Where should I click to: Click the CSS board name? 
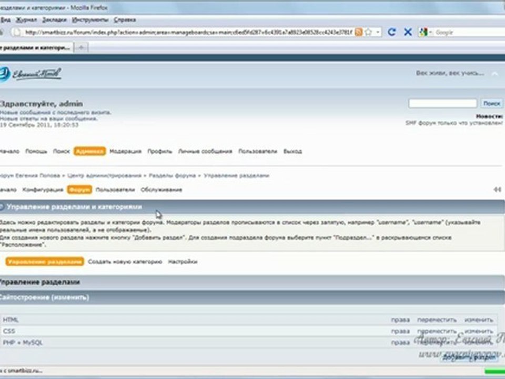[x=9, y=331]
